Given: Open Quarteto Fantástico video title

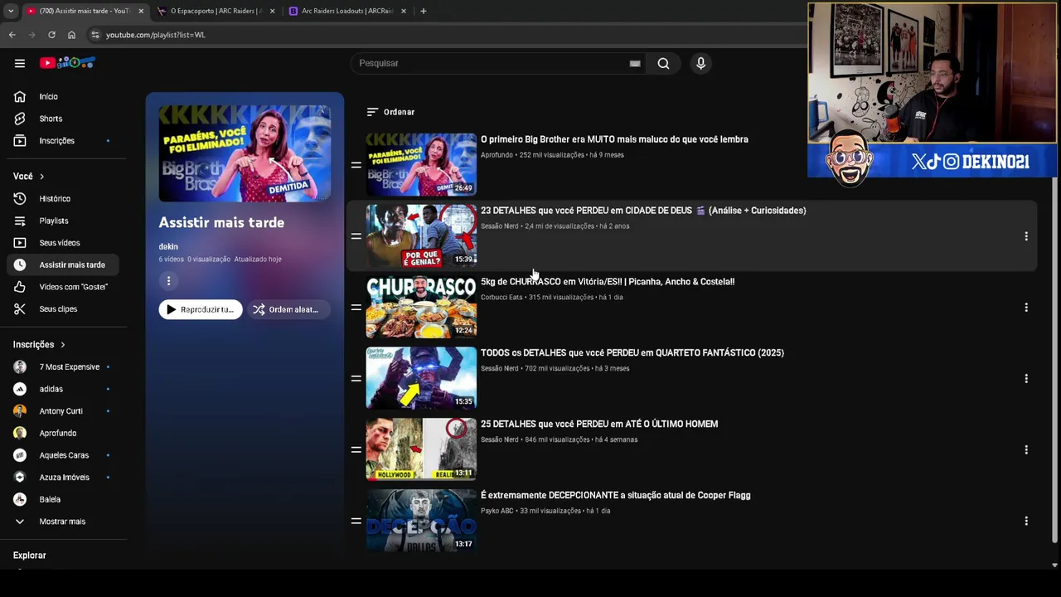Looking at the screenshot, I should [x=632, y=352].
